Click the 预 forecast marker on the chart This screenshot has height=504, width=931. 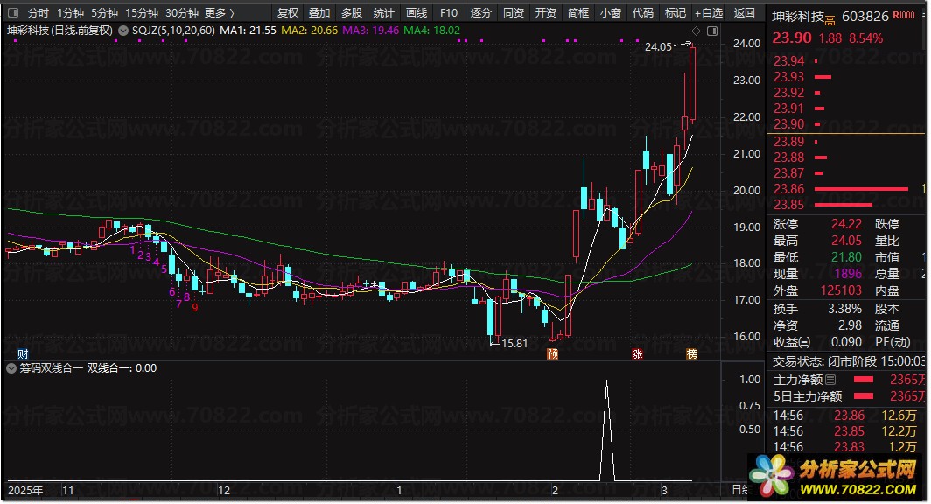(552, 354)
